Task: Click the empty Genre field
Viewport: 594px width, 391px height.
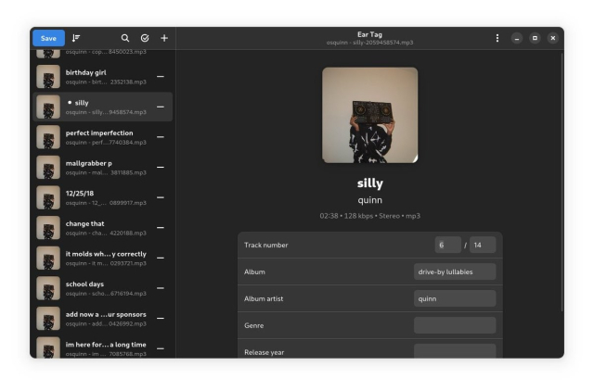Action: click(455, 325)
